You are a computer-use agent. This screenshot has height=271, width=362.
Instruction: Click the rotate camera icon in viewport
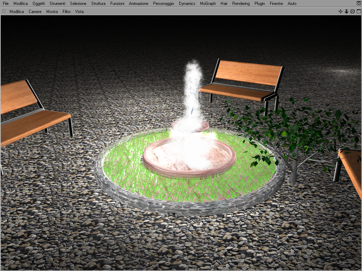coord(352,12)
